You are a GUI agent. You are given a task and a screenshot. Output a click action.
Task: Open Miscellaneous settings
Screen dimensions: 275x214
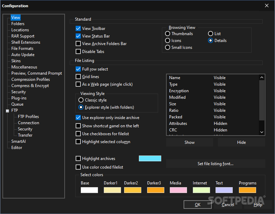tap(24, 67)
